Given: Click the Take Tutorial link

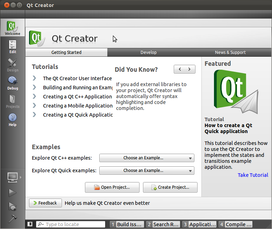Looking at the screenshot, I should point(253,175).
